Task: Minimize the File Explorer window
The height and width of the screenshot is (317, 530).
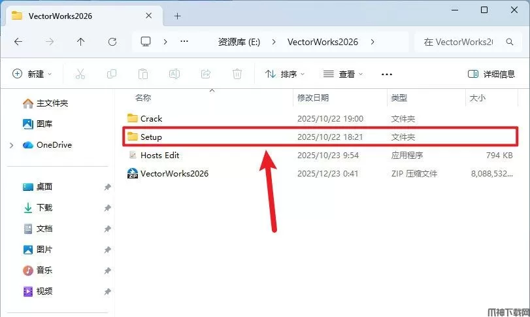Action: 455,10
